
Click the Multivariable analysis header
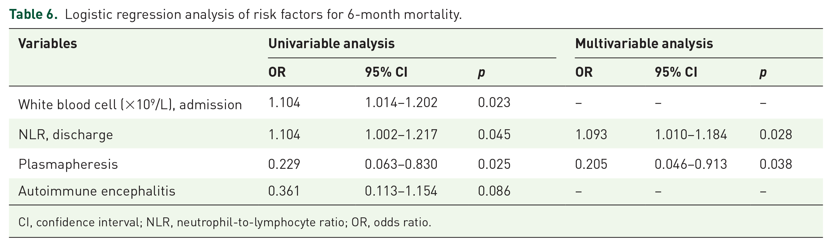tap(644, 44)
